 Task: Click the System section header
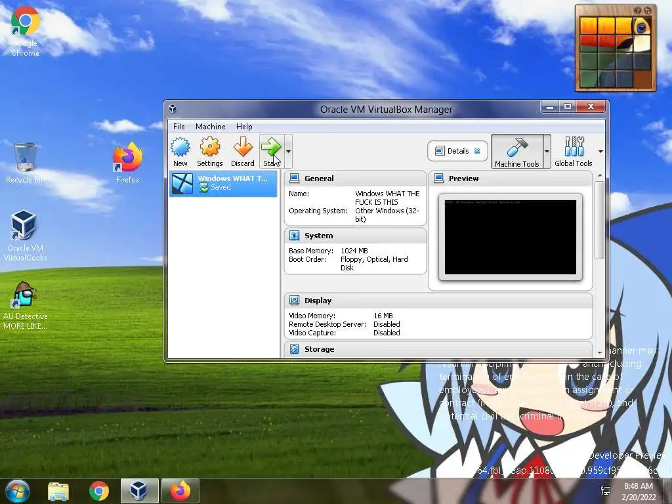(x=355, y=236)
